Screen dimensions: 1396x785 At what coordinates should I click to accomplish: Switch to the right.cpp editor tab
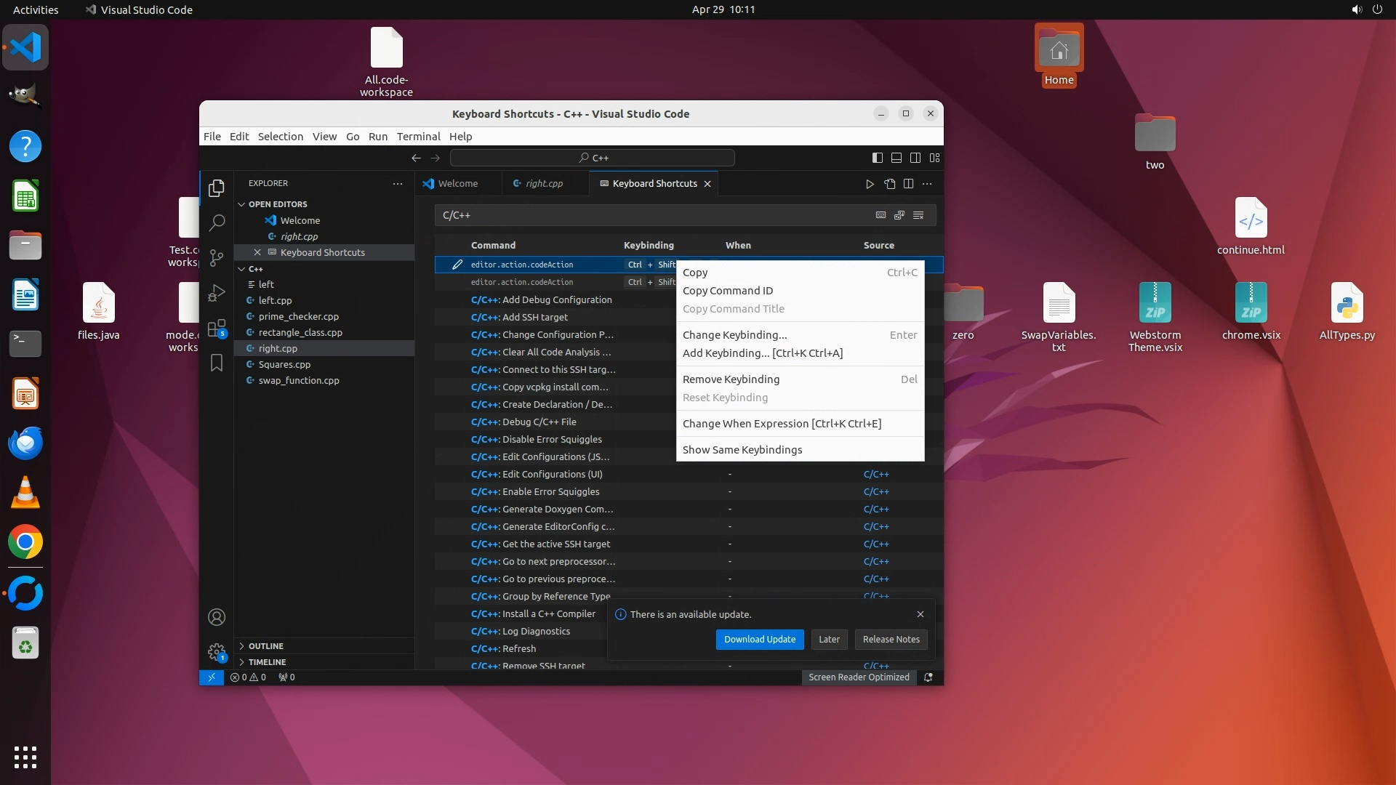pyautogui.click(x=544, y=184)
